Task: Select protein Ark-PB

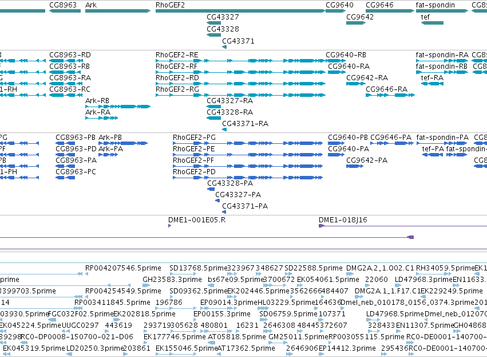Action: [110, 138]
